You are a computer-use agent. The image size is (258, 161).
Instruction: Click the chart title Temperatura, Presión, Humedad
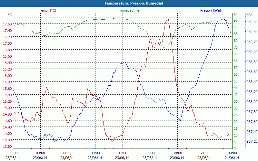pos(134,3)
